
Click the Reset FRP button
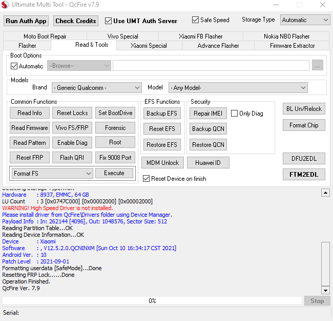click(30, 157)
